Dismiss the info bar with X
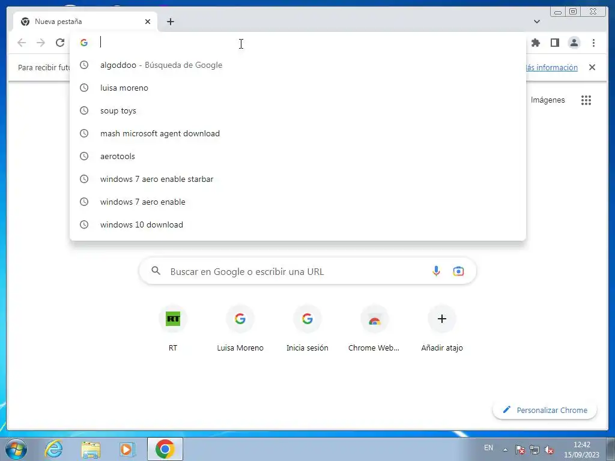 pyautogui.click(x=592, y=67)
